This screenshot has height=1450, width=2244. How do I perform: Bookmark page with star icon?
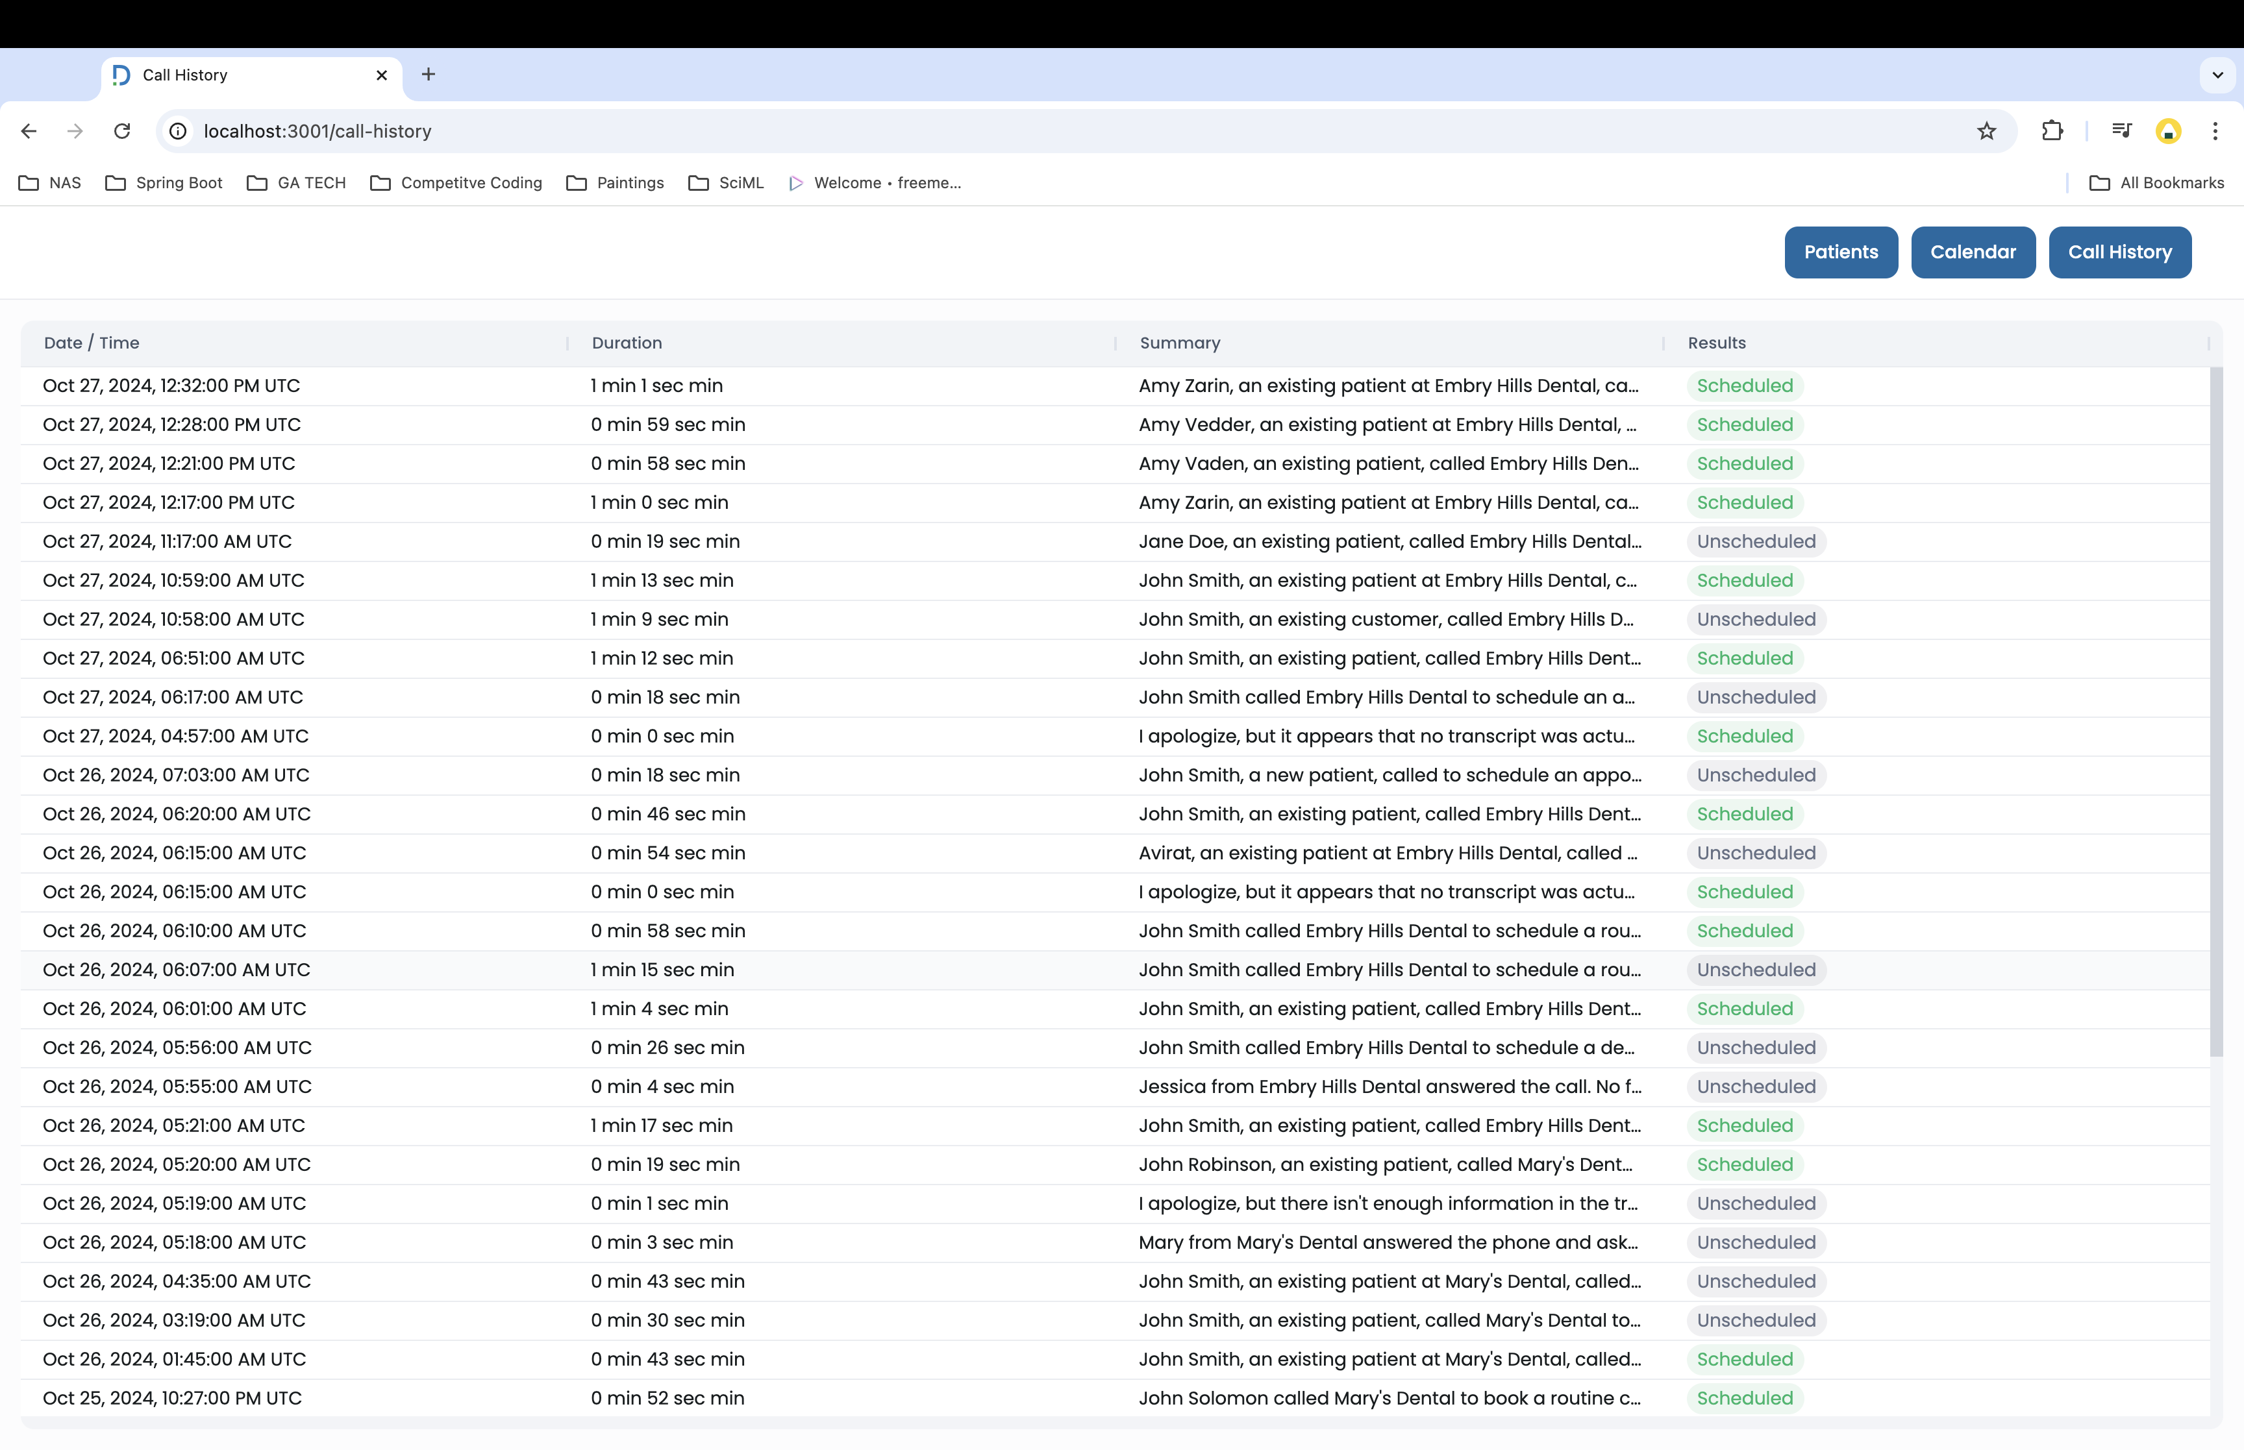point(1986,131)
